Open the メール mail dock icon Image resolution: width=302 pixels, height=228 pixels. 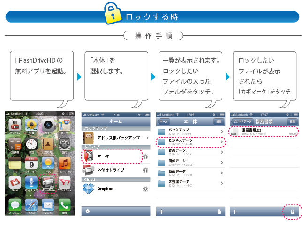point(48,205)
